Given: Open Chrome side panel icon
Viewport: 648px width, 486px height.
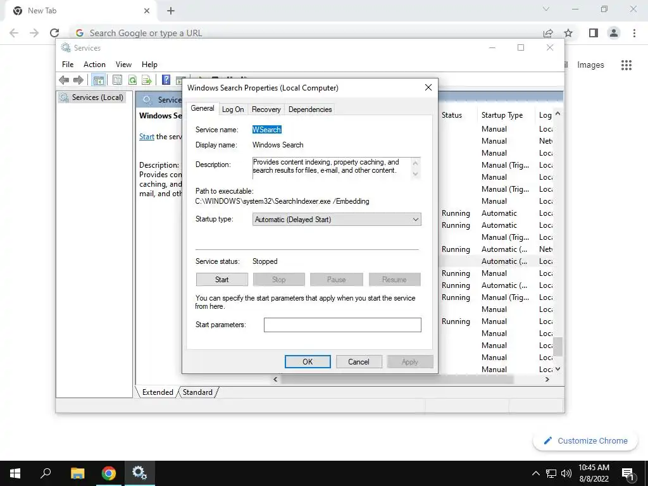Looking at the screenshot, I should pos(594,33).
